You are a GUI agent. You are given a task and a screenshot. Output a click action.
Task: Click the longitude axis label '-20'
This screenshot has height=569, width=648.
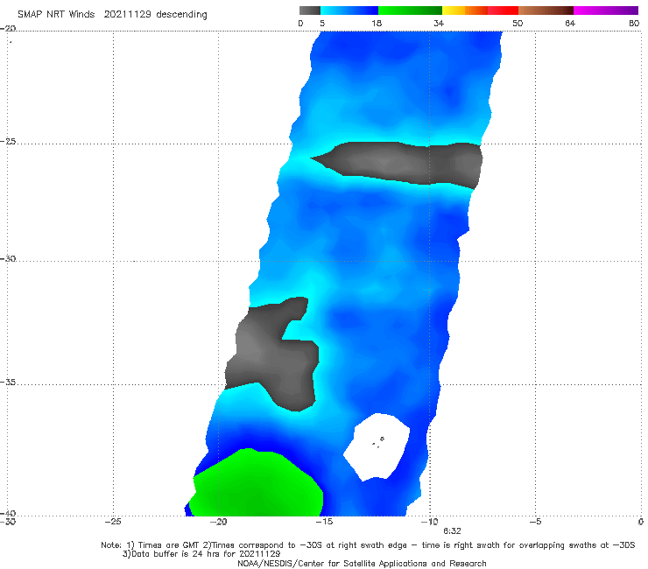[218, 522]
